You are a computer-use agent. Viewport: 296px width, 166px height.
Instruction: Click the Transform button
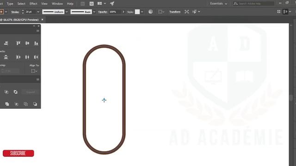click(x=175, y=12)
